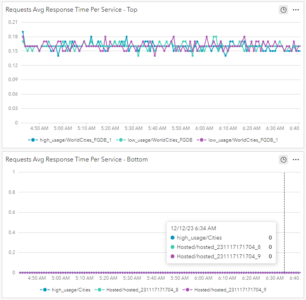
Task: Click the first data point peak in Top chart
Action: tap(23, 32)
